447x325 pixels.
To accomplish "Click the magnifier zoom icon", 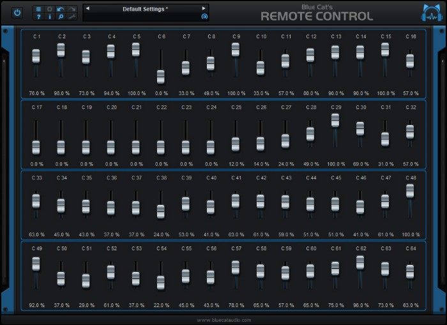I will tap(61, 17).
